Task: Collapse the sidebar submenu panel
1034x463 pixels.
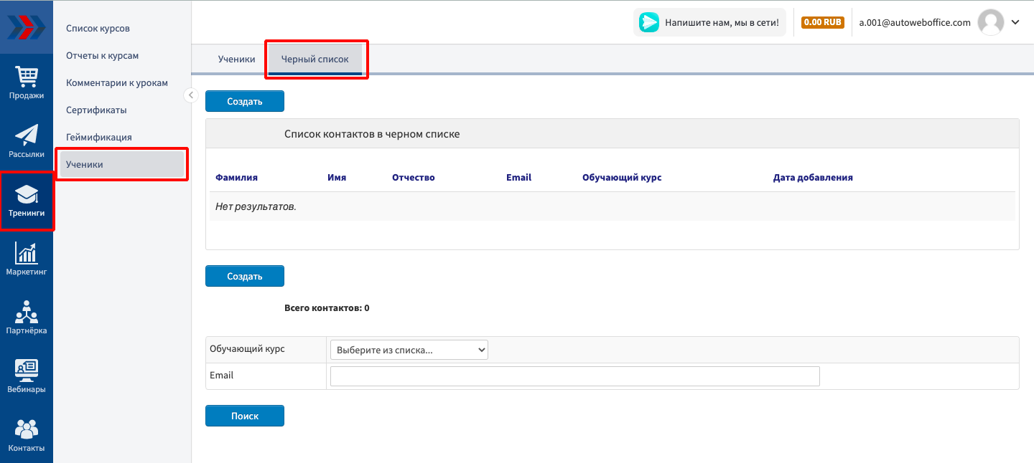Action: coord(191,95)
